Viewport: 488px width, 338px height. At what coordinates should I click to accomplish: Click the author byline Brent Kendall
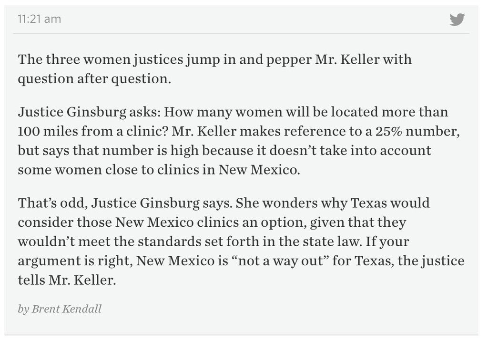pos(60,309)
